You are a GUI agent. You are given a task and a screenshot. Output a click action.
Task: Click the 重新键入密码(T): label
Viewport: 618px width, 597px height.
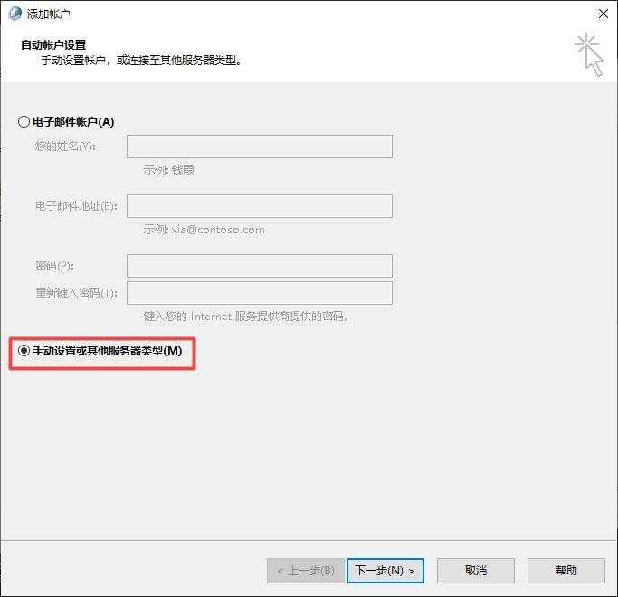coord(77,293)
